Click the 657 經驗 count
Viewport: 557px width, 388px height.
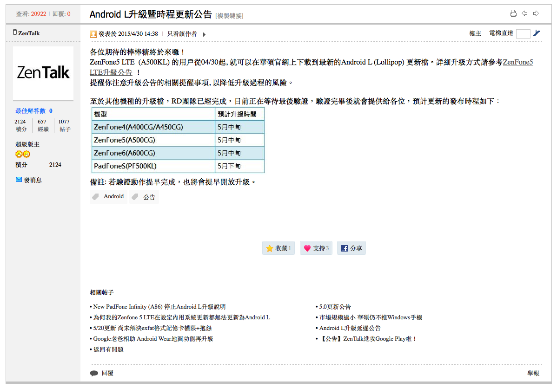(43, 125)
